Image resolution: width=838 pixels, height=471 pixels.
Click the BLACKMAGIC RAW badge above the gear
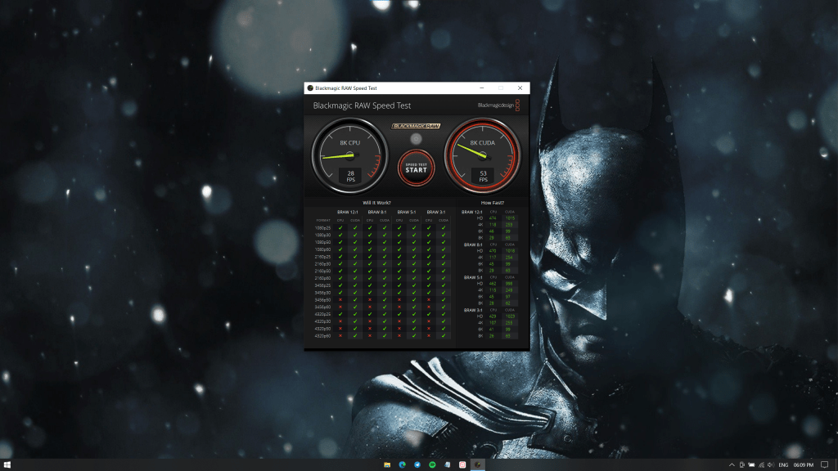click(416, 126)
